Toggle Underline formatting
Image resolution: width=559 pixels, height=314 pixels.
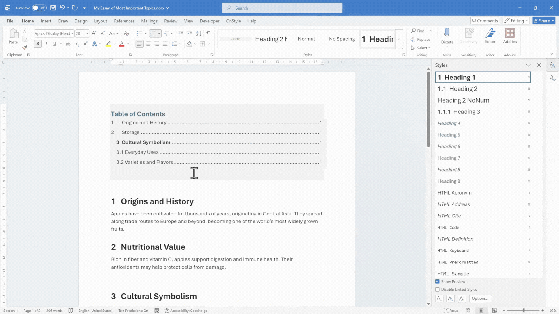(x=54, y=44)
